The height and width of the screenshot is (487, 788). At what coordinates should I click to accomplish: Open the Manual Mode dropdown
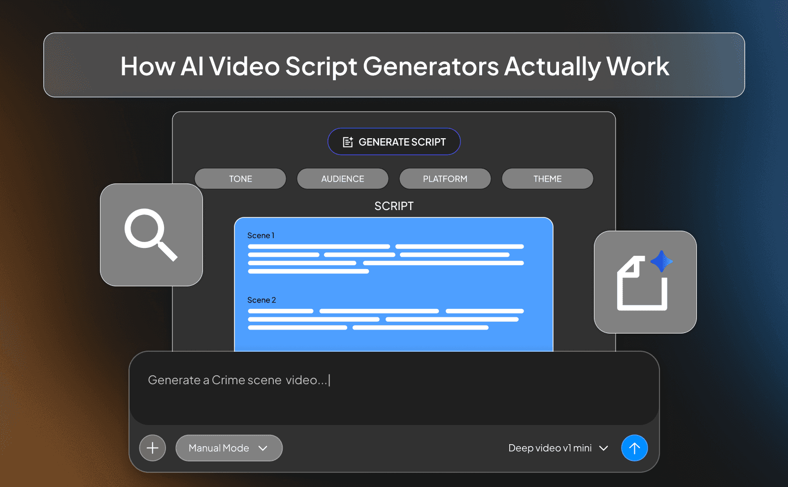click(229, 448)
